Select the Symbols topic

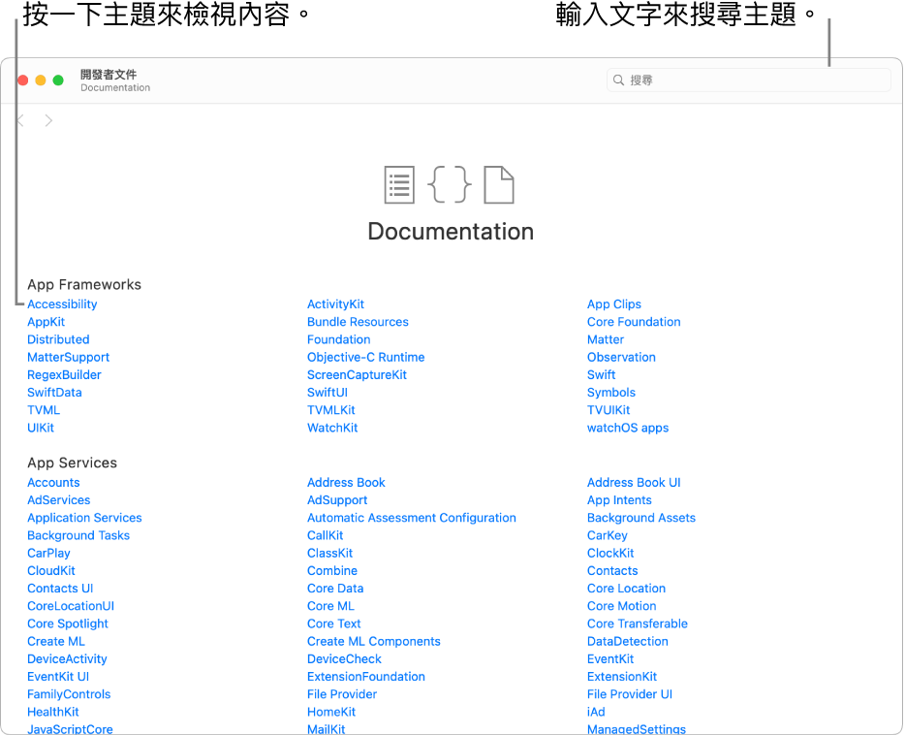[610, 393]
